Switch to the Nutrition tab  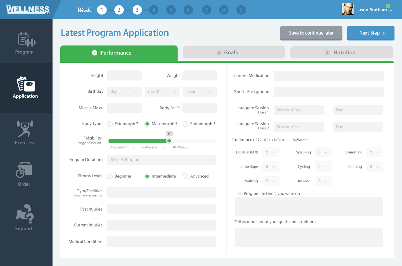[341, 53]
